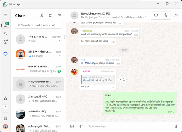Open WhatsApp Settings gear

[5, 119]
